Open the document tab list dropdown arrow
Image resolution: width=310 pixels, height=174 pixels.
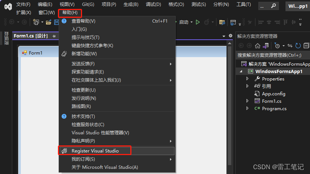coord(224,36)
